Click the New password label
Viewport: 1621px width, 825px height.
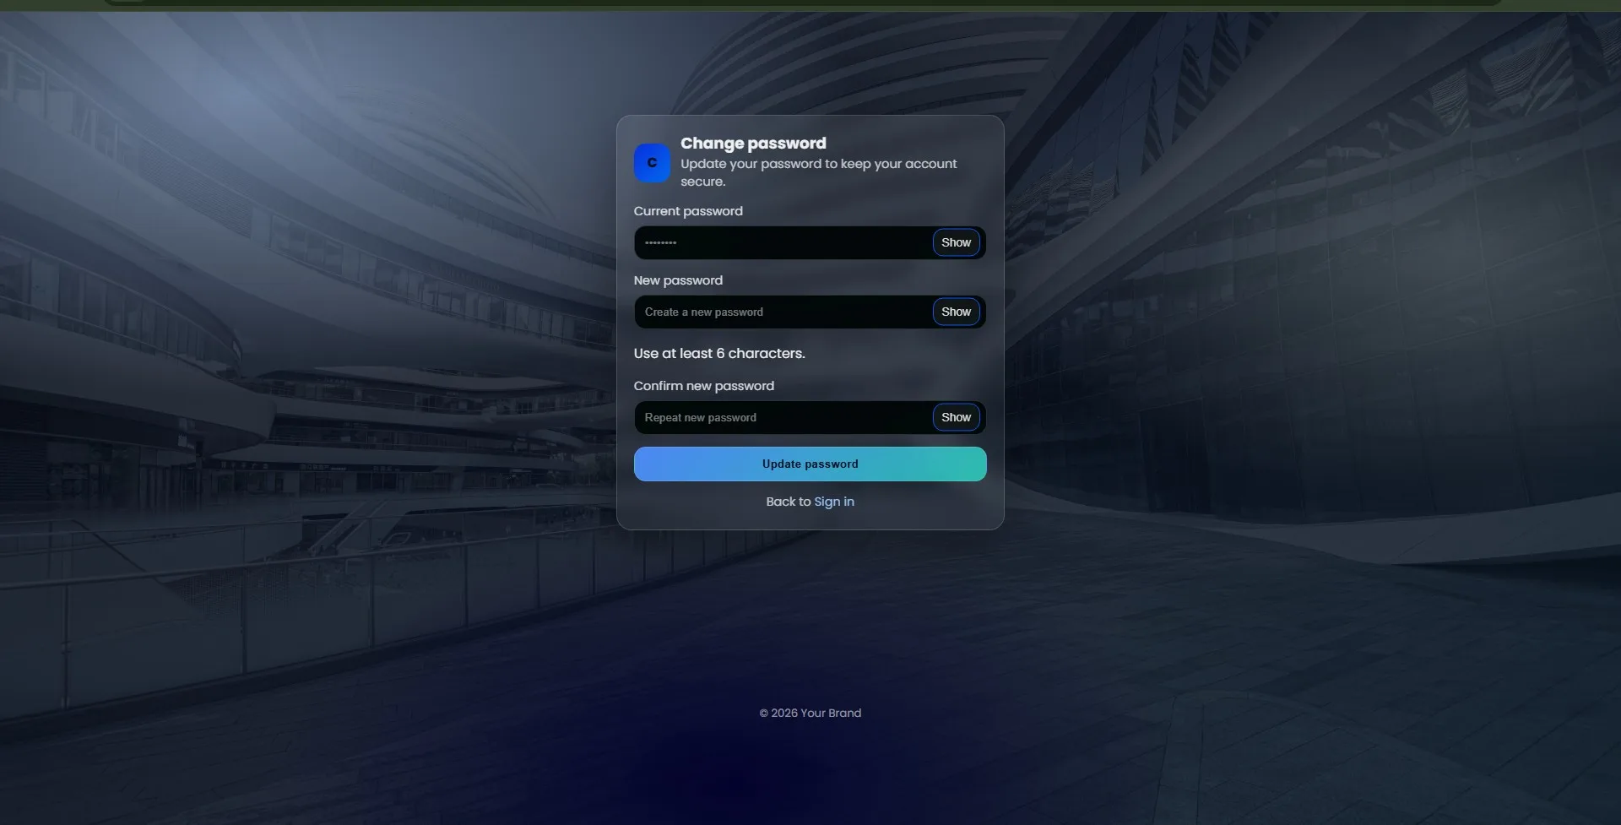point(678,280)
